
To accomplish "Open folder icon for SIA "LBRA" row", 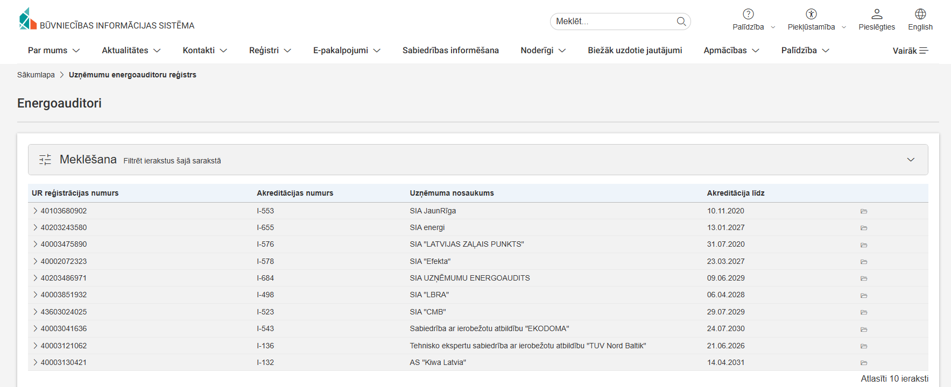I will [x=864, y=295].
